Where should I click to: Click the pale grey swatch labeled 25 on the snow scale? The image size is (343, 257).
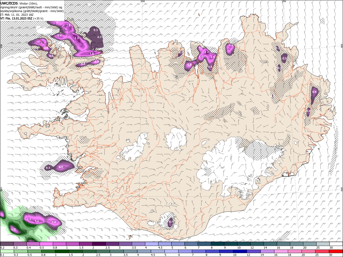[323, 244]
